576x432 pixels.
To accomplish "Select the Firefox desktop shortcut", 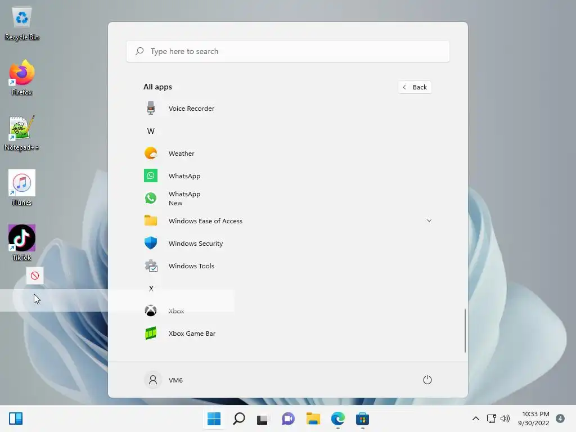I will (x=22, y=78).
